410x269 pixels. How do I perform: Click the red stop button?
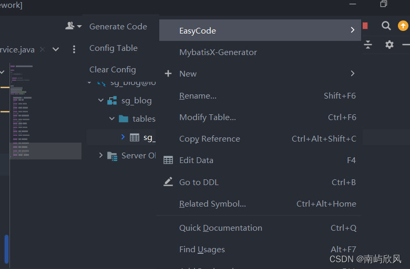[365, 26]
